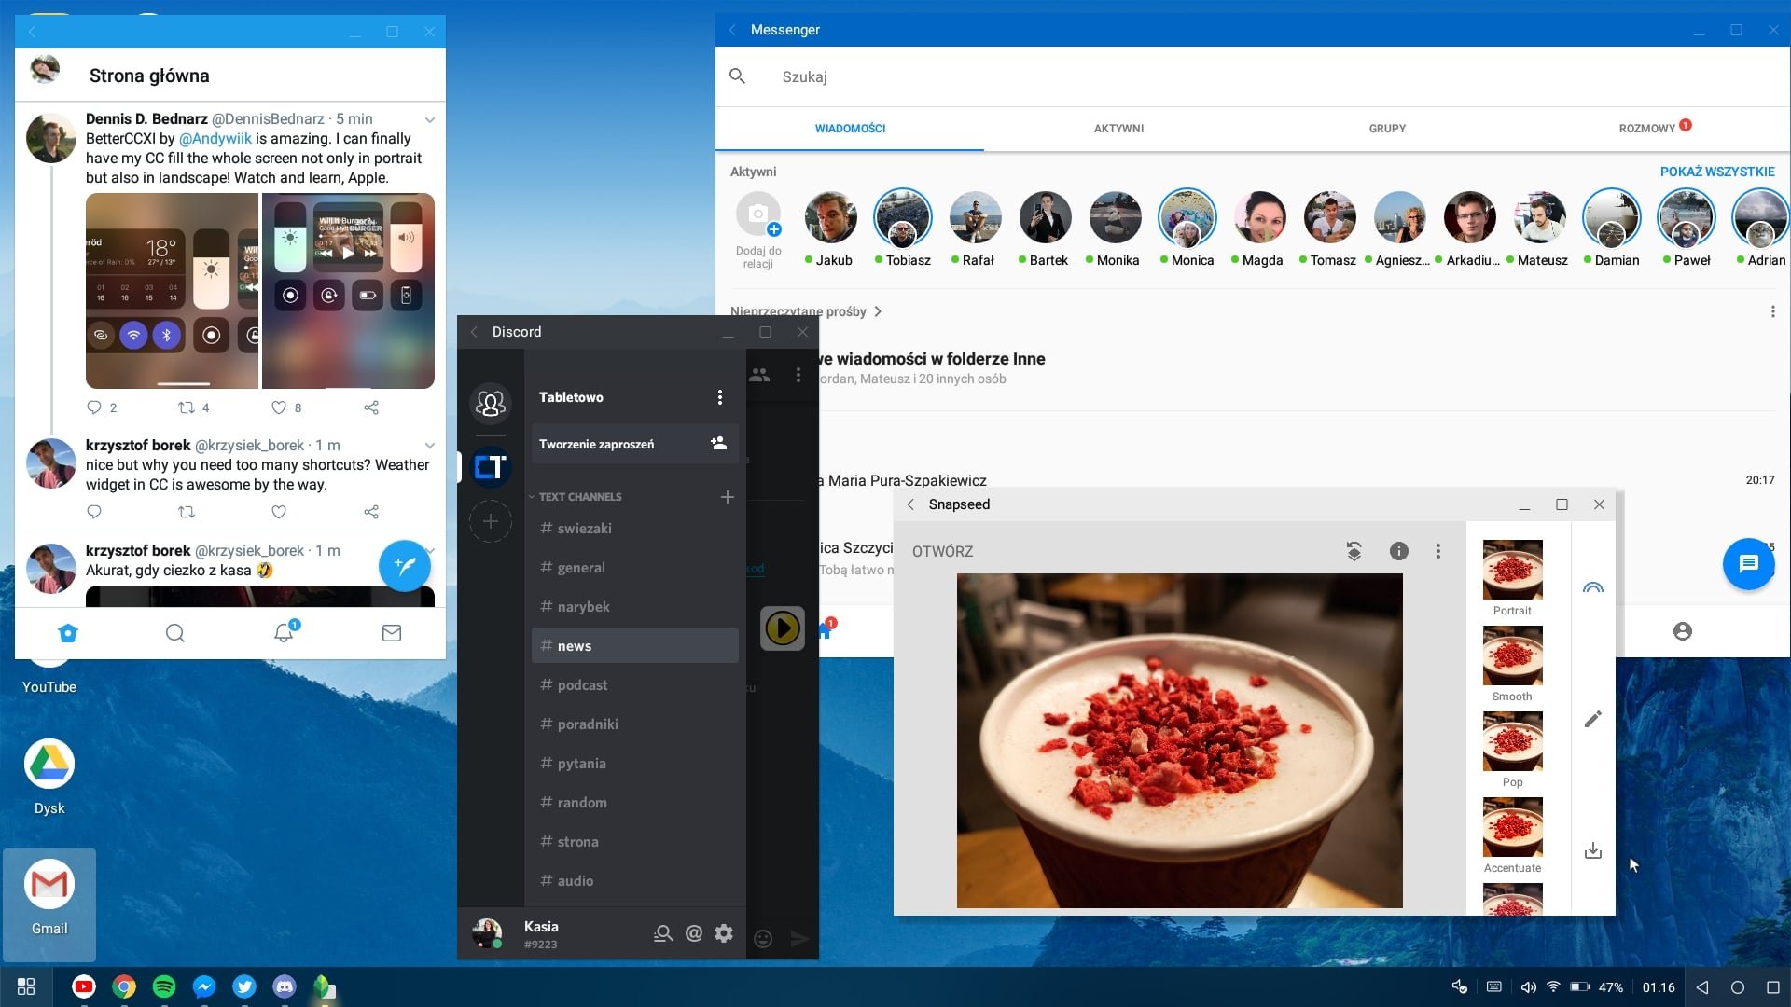Open Monica's active contact avatar
This screenshot has width=1791, height=1007.
pos(1187,217)
